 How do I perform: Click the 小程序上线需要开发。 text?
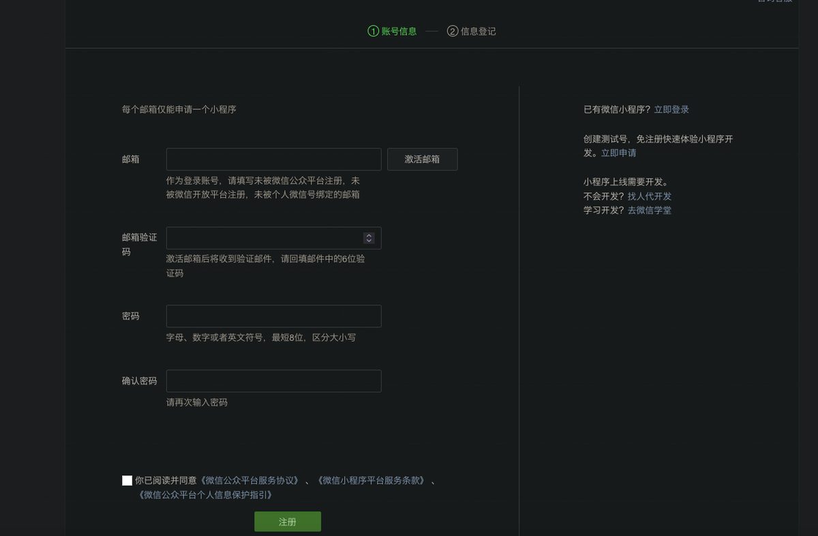tap(626, 181)
